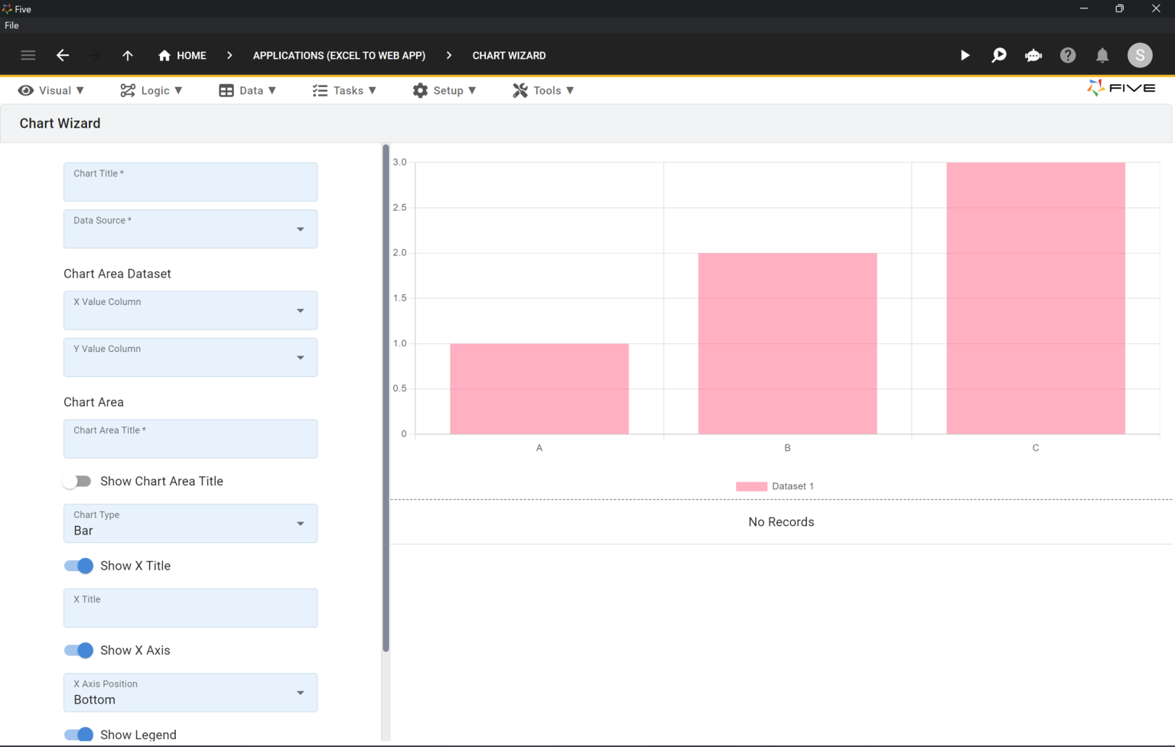Screen dimensions: 1175x747
Task: Click APPLICATIONS (EXCEL TO WEB APP) breadcrumb
Action: pyautogui.click(x=339, y=55)
